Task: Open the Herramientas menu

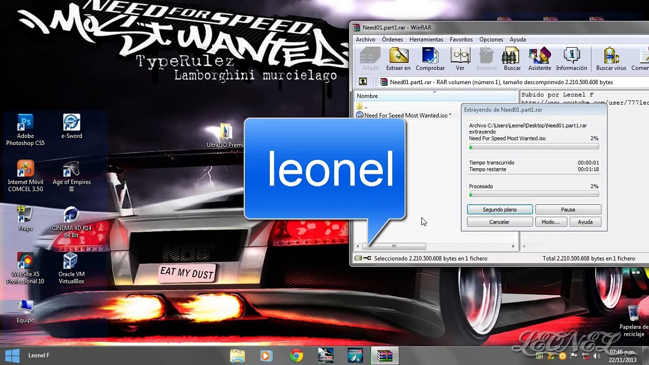Action: (426, 40)
